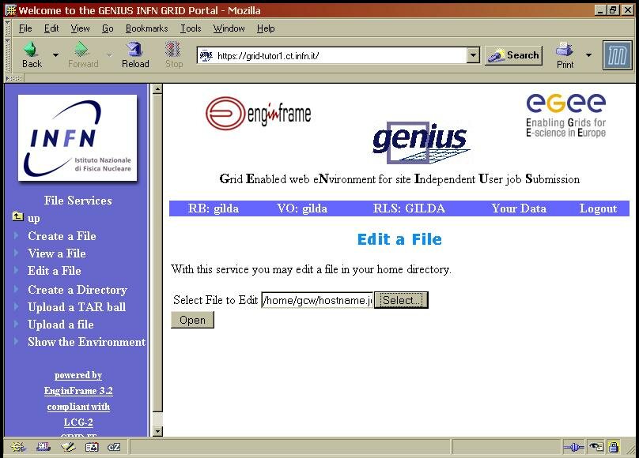Click the Mozilla throbber logo icon
Image resolution: width=639 pixels, height=458 pixels.
pos(617,55)
